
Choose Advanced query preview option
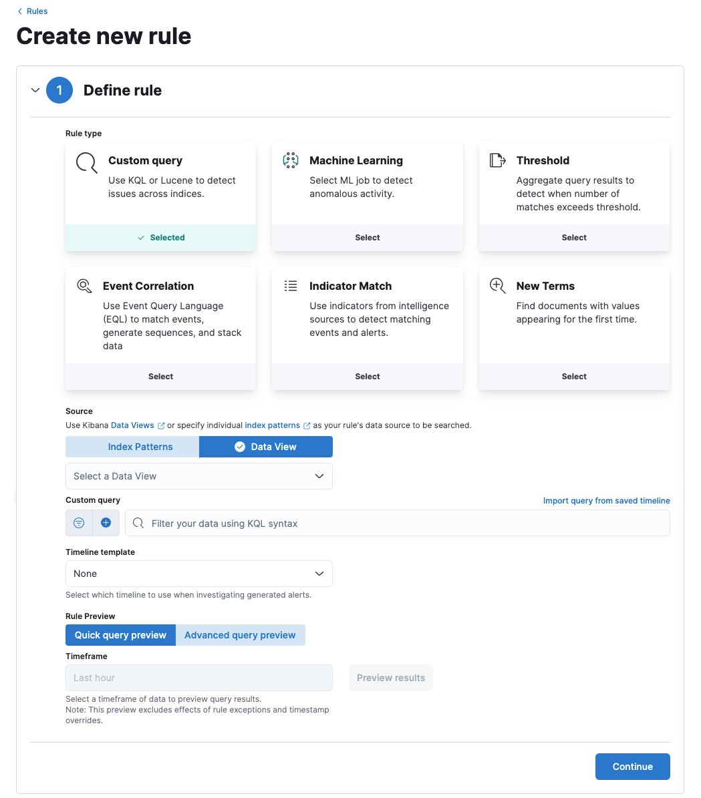240,635
